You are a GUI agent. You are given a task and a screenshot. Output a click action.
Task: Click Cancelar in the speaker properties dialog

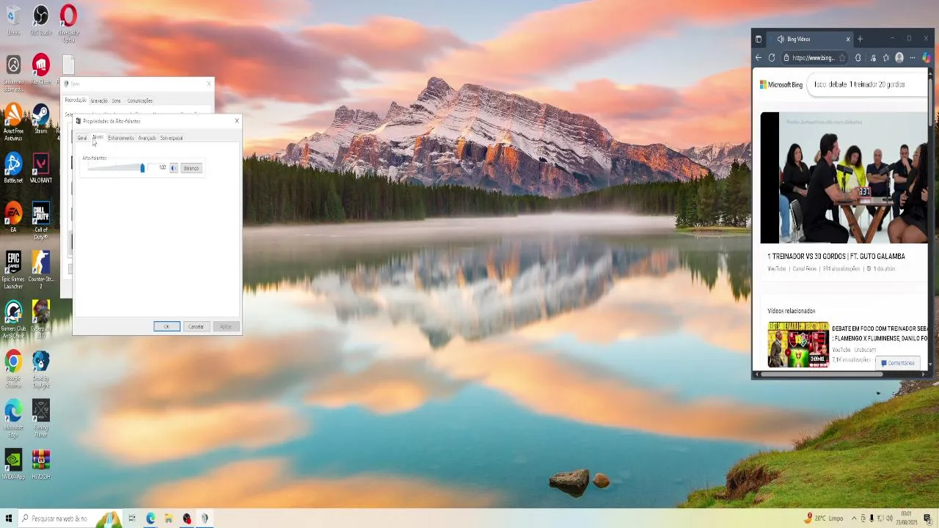pos(196,326)
